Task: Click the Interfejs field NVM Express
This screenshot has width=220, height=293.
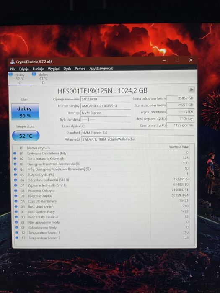Action: point(106,113)
